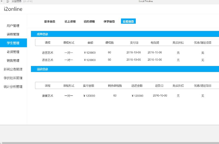The height and width of the screenshot is (144, 219).
Task: Click 购买折扣 header in 成单信息 table
Action: [178, 43]
